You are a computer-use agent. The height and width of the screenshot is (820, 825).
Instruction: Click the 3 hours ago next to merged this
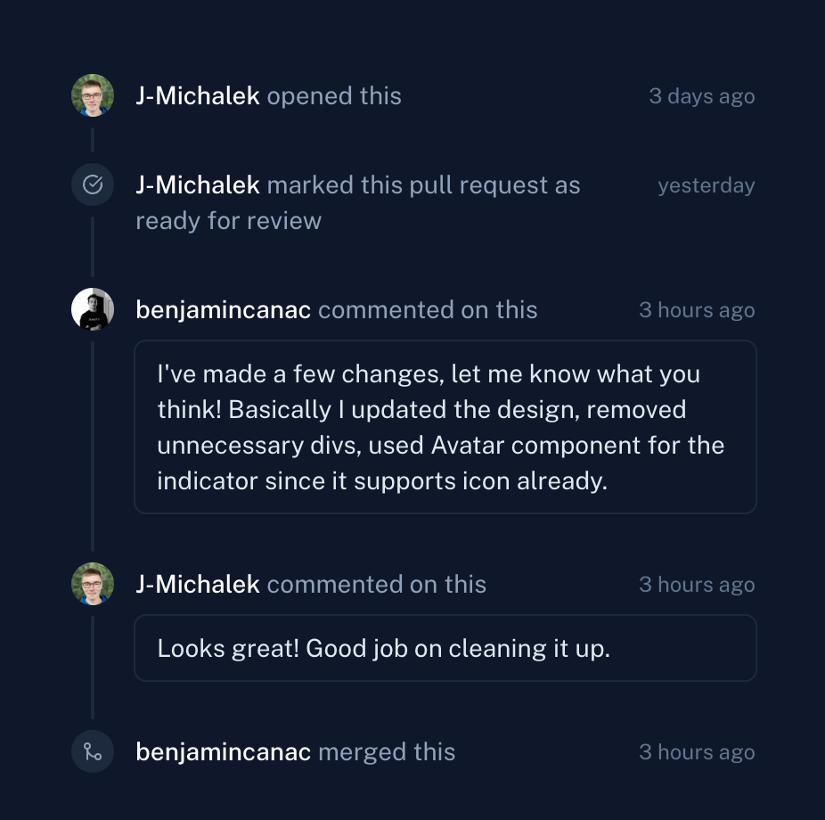coord(697,752)
